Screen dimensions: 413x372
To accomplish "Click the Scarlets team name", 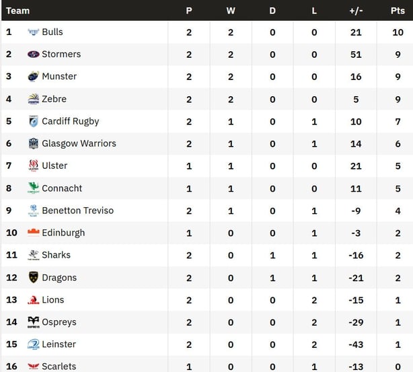I will click(x=59, y=366).
